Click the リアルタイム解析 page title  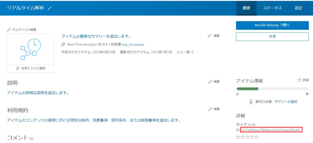tap(26, 8)
